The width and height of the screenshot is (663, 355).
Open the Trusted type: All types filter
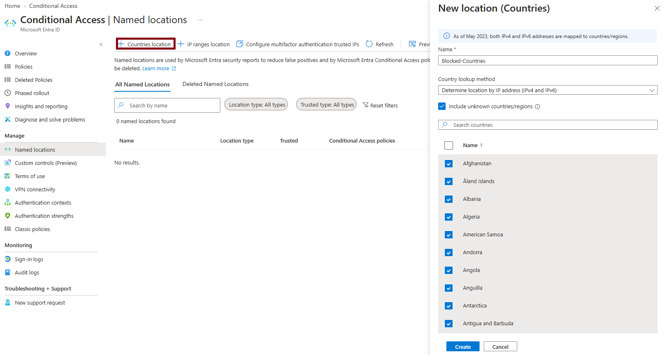click(x=327, y=105)
